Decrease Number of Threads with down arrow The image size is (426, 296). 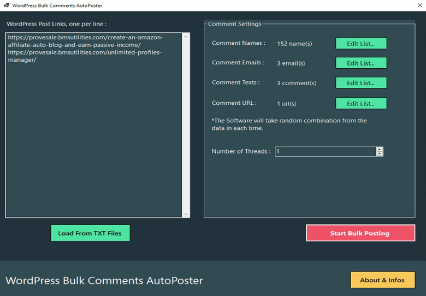(380, 154)
